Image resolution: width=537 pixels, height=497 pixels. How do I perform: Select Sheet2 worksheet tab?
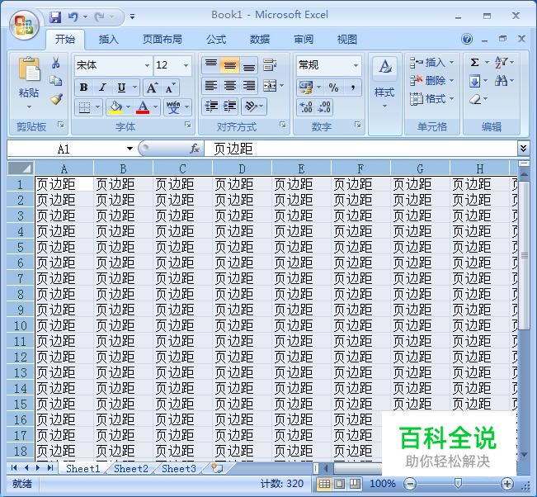click(131, 469)
